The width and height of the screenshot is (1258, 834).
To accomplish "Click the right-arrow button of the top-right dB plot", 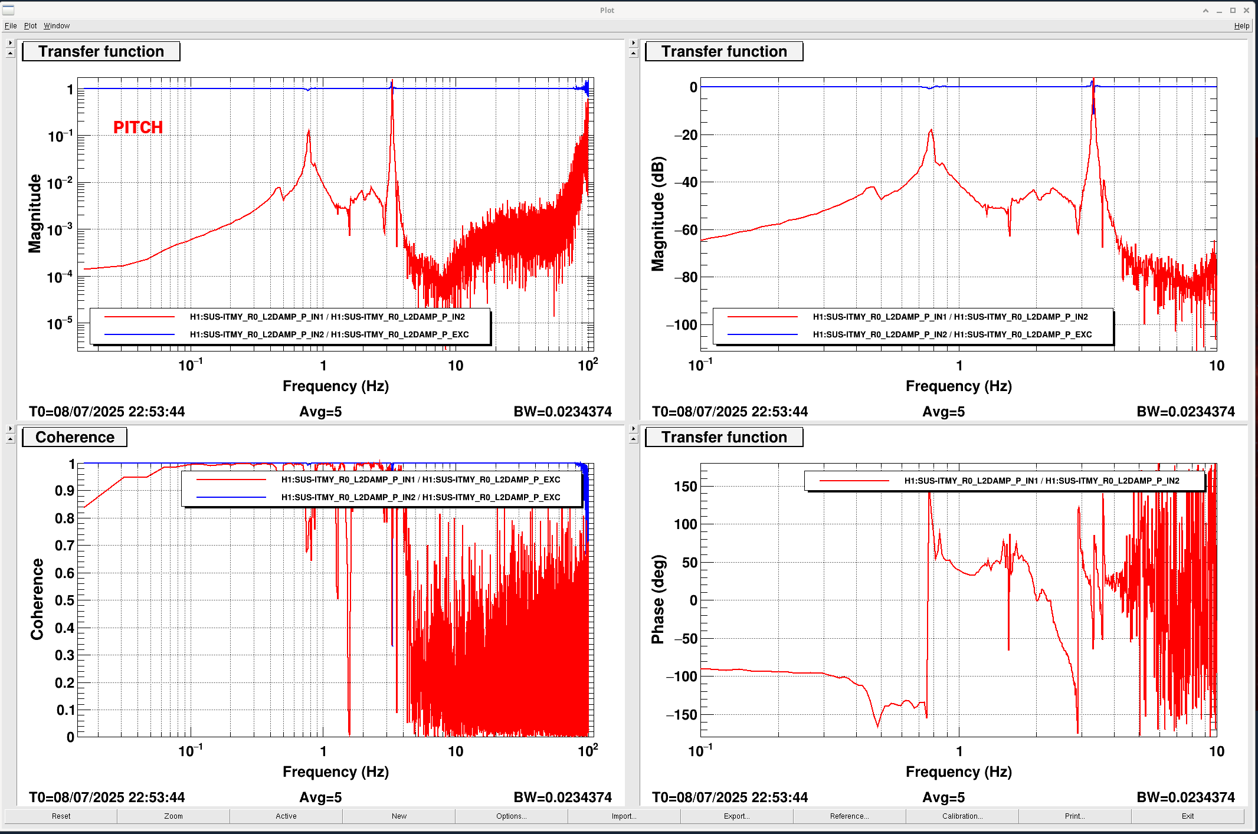I will coord(633,43).
